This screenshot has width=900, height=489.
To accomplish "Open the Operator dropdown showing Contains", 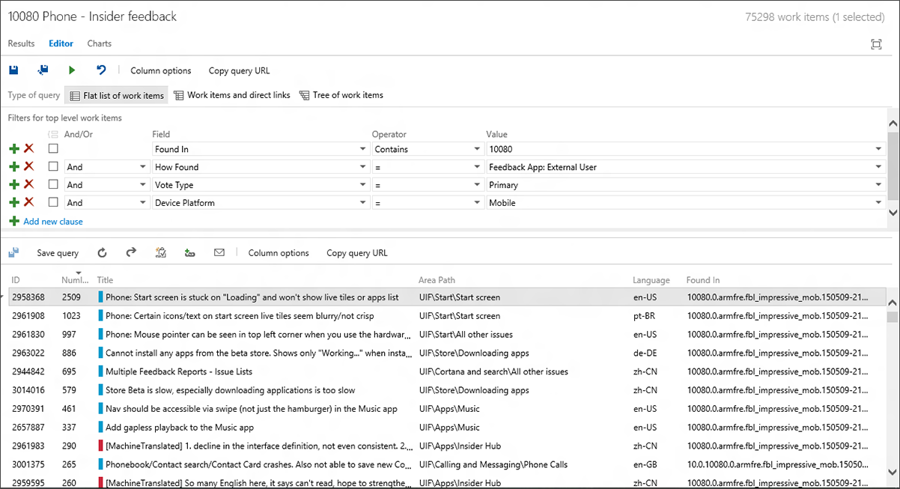I will point(427,148).
